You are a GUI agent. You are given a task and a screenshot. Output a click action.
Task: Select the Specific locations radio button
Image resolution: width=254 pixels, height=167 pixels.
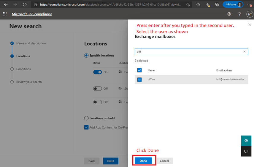(86, 56)
